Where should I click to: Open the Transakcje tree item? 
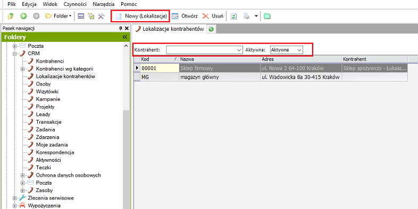(49, 122)
